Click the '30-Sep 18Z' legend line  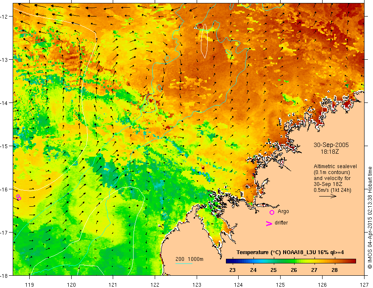(328, 184)
